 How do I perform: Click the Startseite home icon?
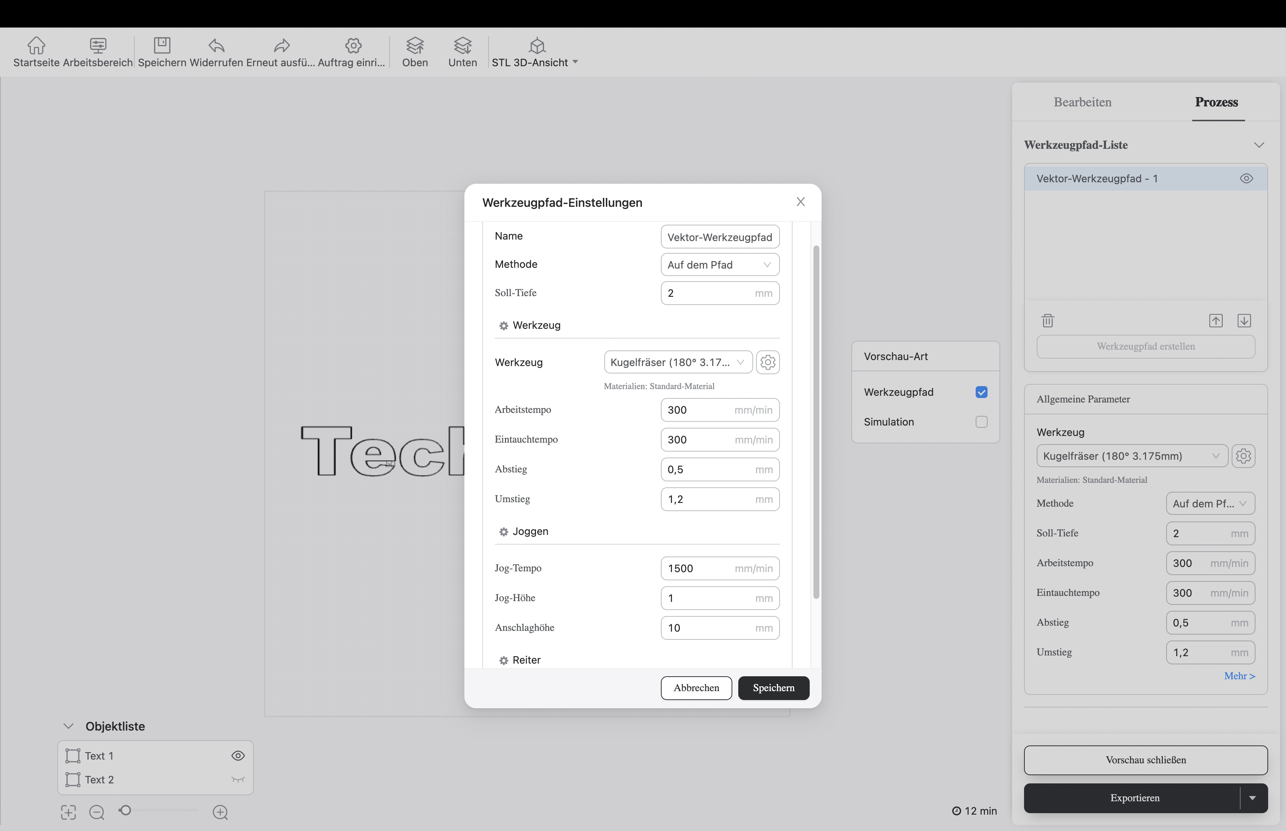36,45
